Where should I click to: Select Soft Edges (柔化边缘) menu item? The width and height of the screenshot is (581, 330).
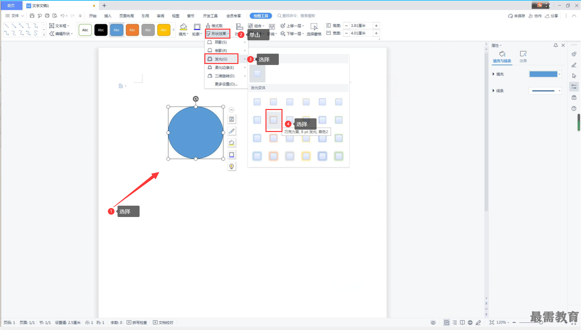click(x=226, y=67)
